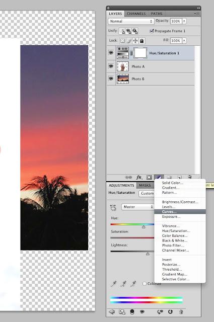Switch to the Masks tab
Screen dimensions: 214x322
click(145, 185)
